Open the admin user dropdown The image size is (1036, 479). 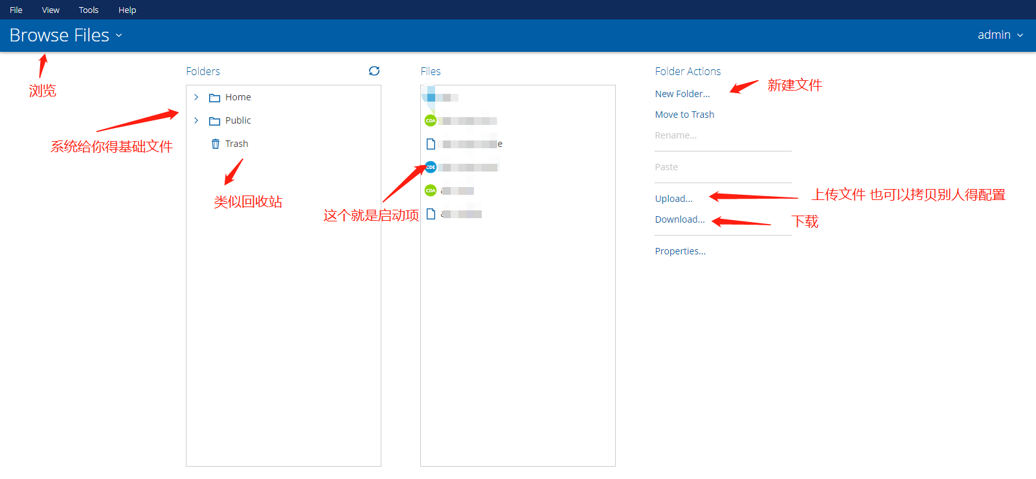(1000, 35)
